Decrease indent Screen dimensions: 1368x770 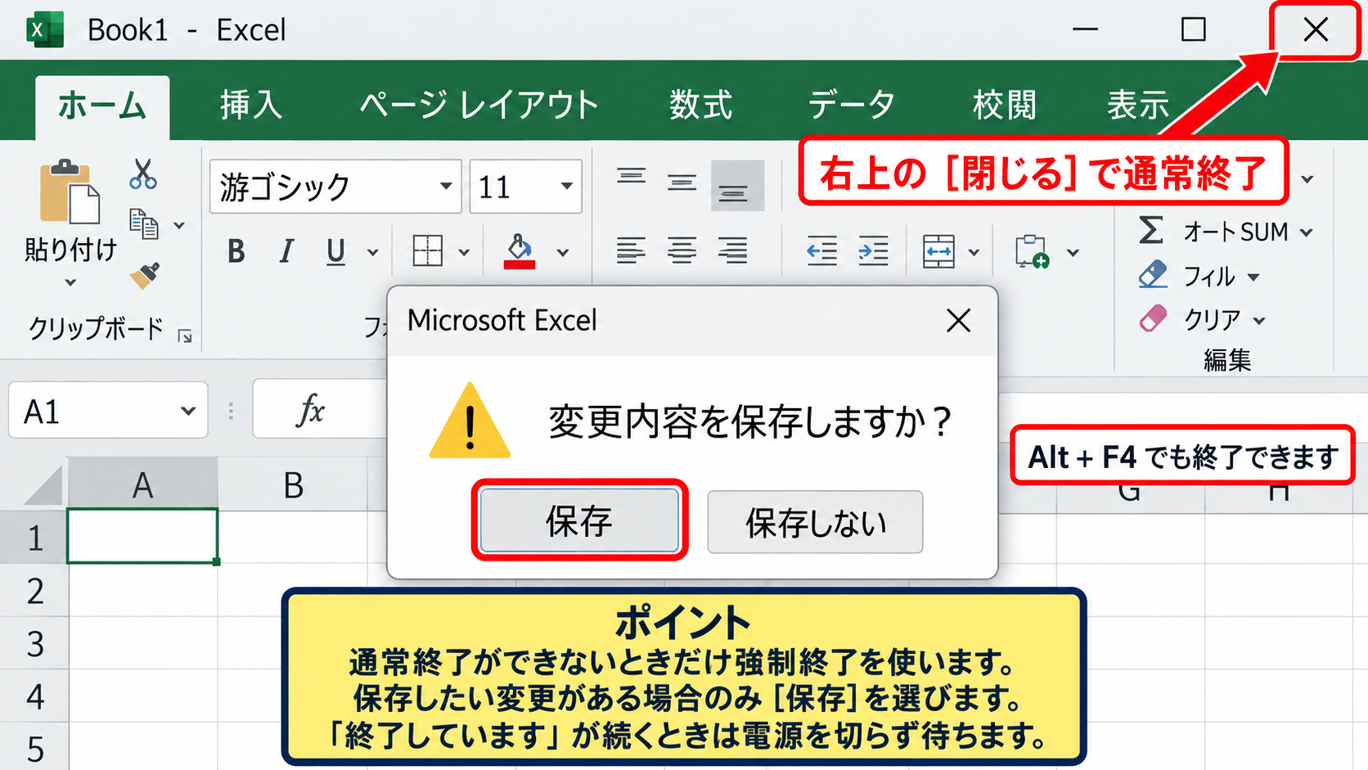[821, 250]
